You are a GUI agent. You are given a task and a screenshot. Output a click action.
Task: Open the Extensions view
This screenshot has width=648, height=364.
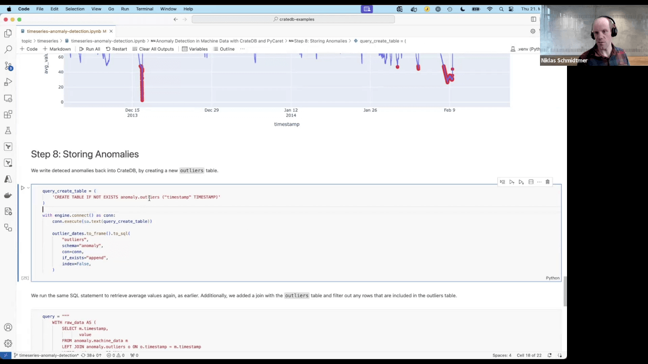8,114
